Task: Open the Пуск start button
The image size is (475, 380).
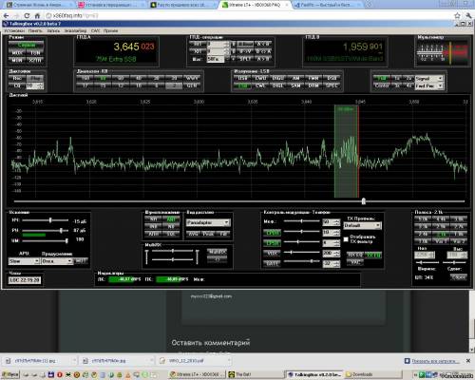Action: click(x=10, y=375)
